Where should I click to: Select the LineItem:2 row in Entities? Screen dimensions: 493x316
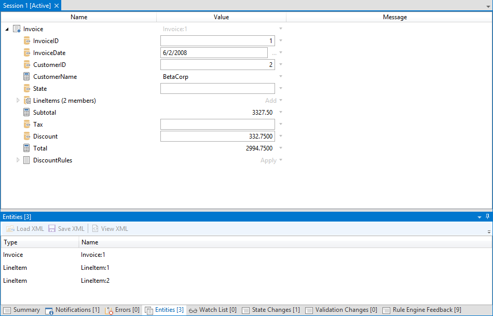point(95,281)
